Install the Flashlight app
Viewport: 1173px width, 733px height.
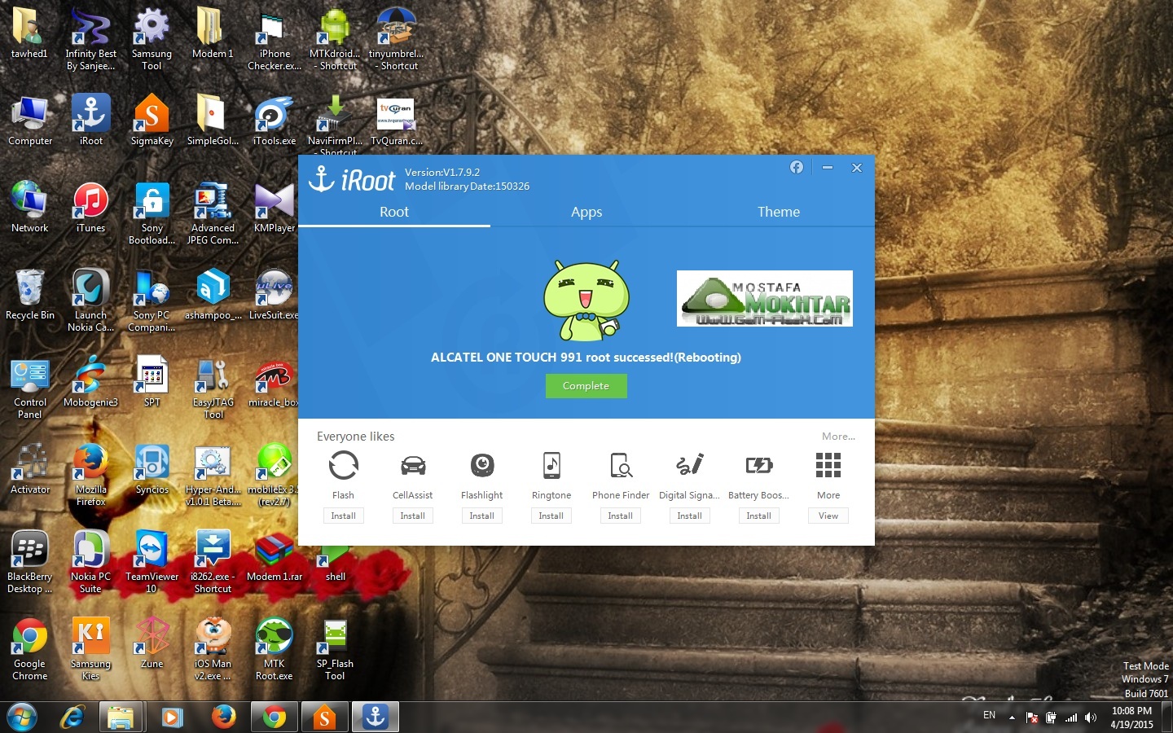[482, 516]
